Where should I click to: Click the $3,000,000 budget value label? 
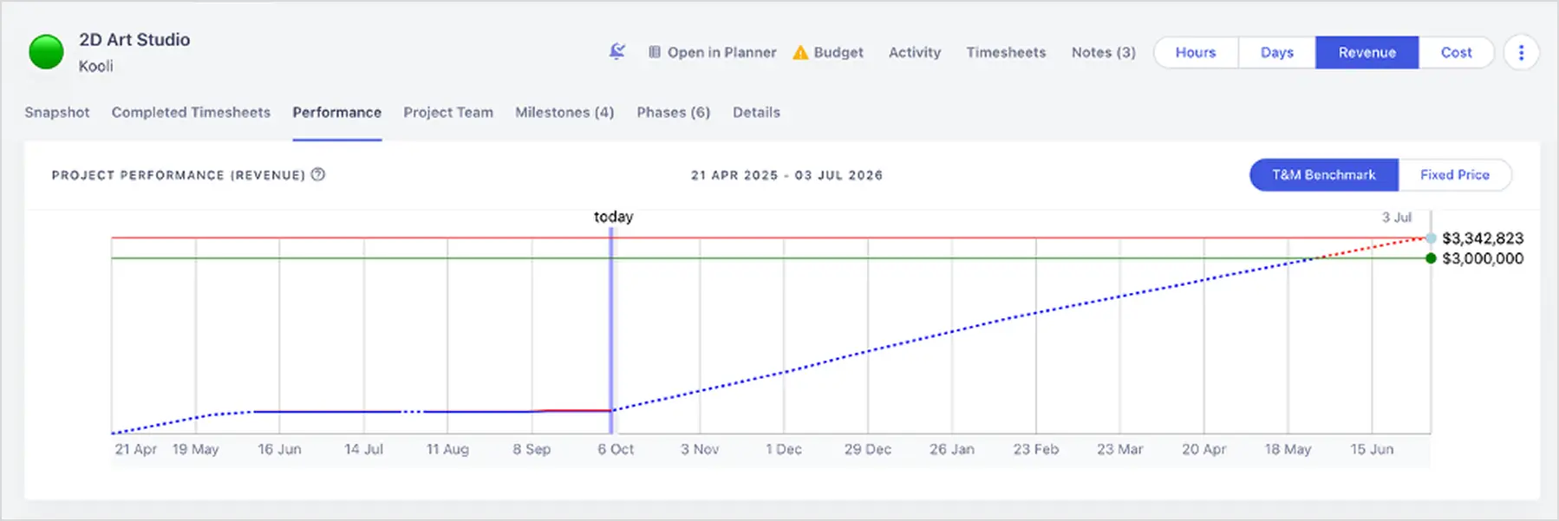coord(1483,258)
